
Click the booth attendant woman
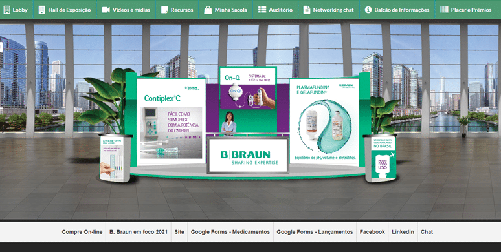click(x=228, y=124)
